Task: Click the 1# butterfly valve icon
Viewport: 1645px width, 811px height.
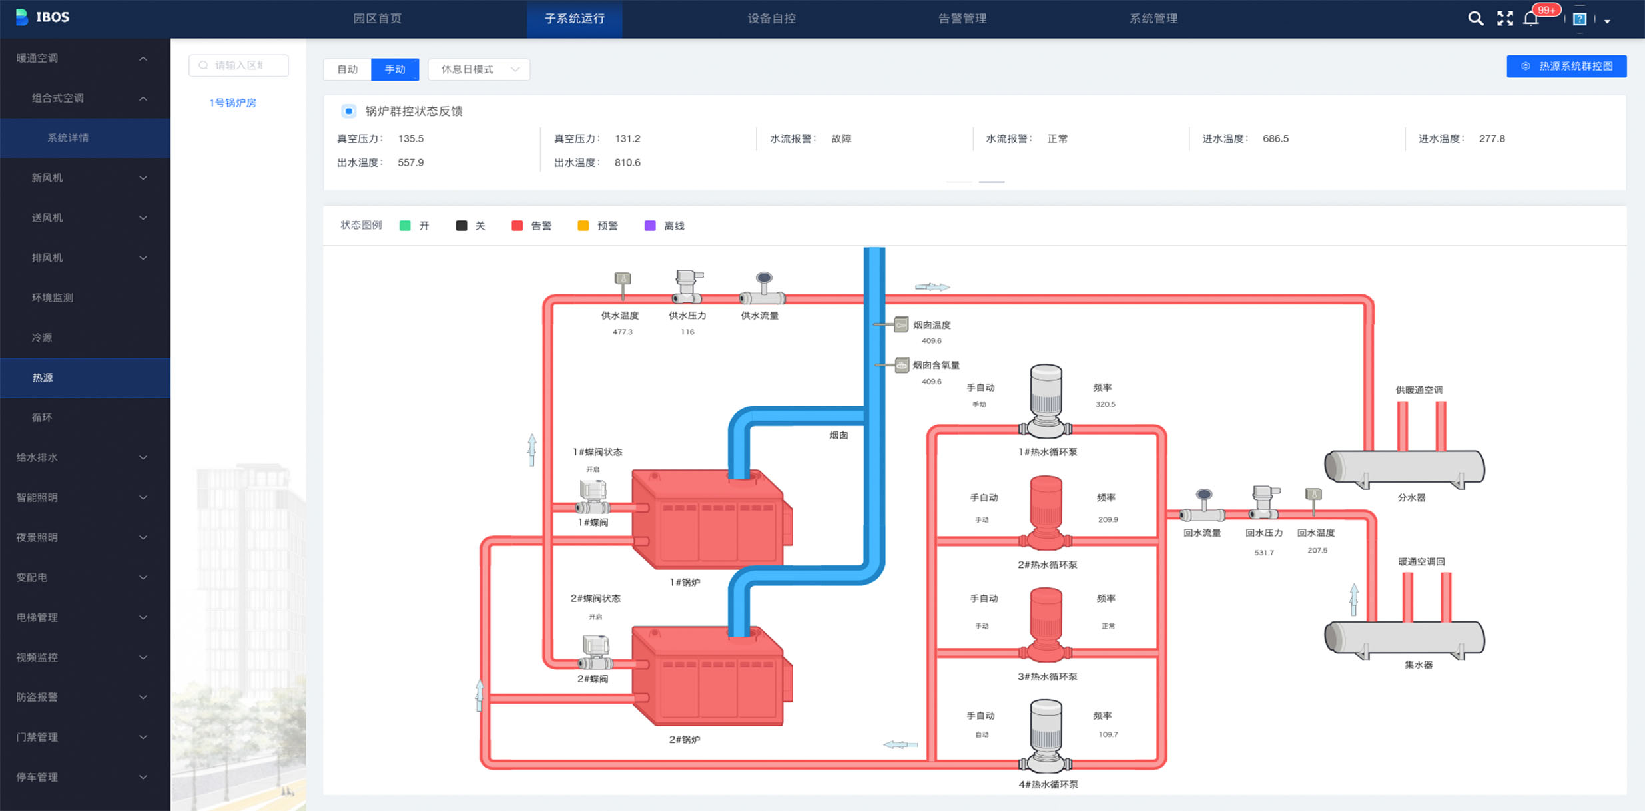Action: [593, 497]
